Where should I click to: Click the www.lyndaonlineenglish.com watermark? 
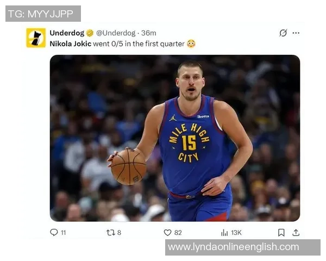tap(234, 247)
